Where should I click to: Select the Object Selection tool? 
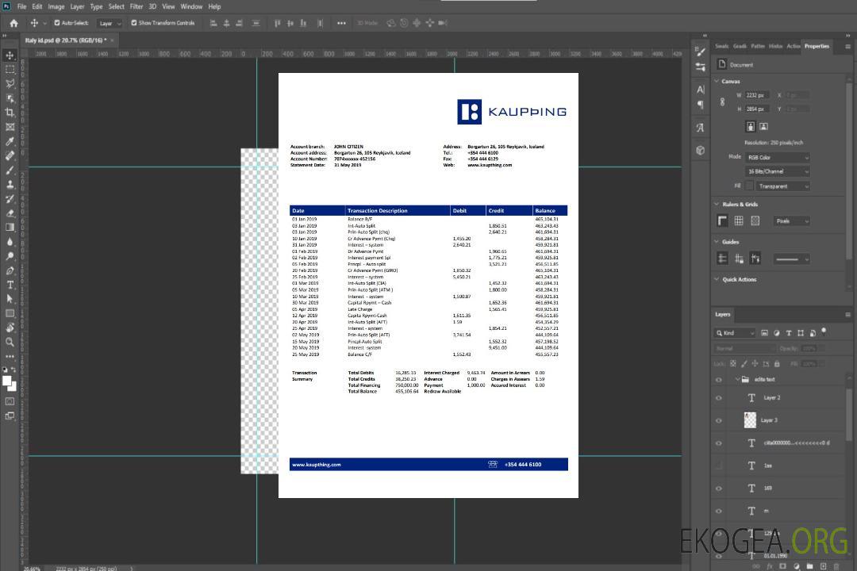pos(10,98)
